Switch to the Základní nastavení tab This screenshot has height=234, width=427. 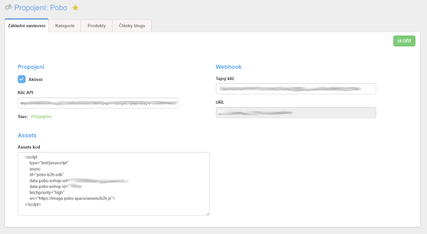[27, 26]
